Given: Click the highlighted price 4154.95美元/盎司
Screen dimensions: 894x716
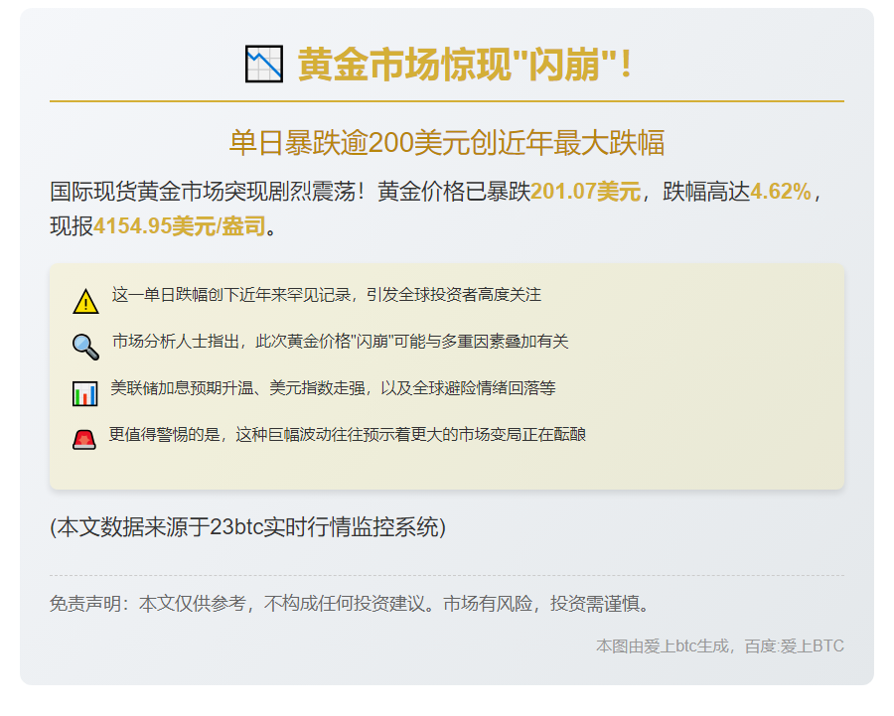Looking at the screenshot, I should (x=180, y=226).
